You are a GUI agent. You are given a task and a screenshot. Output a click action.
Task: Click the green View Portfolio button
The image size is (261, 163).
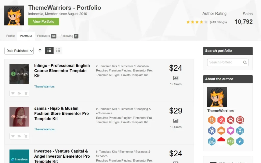[x=44, y=22]
